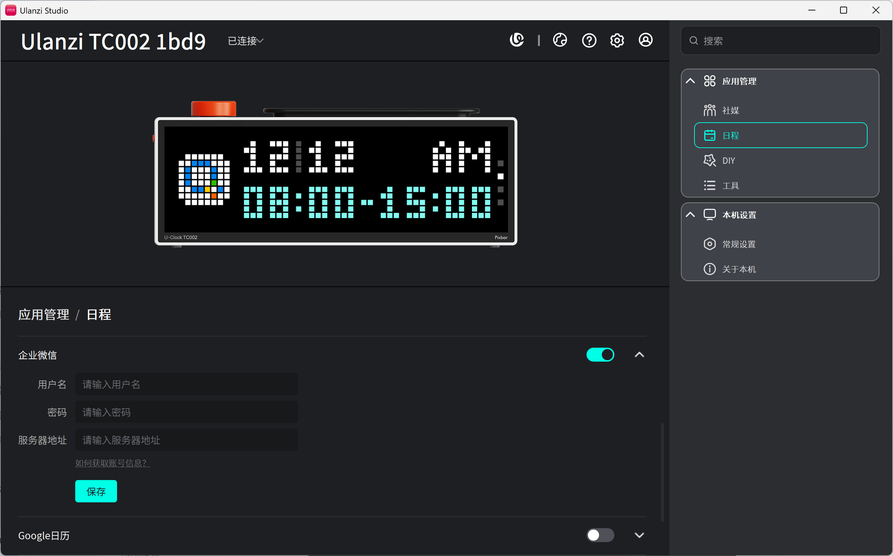Click the 应用管理 breadcrumb link
The width and height of the screenshot is (893, 556).
pyautogui.click(x=44, y=314)
